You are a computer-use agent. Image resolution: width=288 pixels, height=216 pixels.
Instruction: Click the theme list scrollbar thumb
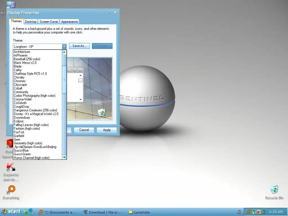pos(64,79)
